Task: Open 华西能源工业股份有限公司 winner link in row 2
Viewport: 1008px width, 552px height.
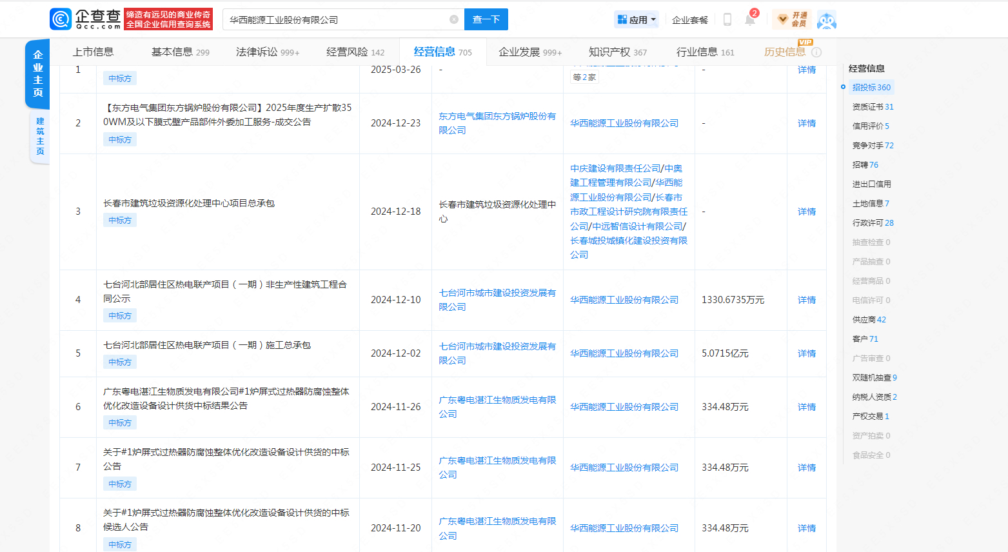Action: click(624, 123)
